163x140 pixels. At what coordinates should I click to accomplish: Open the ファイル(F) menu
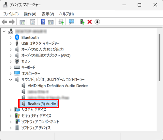coord(11,14)
